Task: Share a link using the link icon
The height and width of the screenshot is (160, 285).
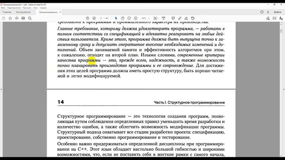Action: [268, 18]
